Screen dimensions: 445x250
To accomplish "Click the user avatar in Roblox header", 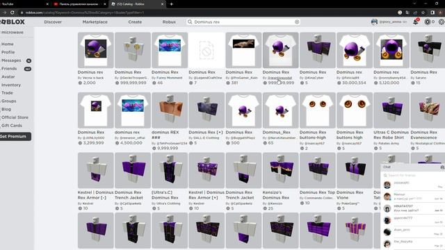I will tap(374, 22).
